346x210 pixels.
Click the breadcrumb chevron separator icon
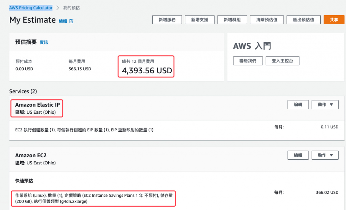click(57, 8)
